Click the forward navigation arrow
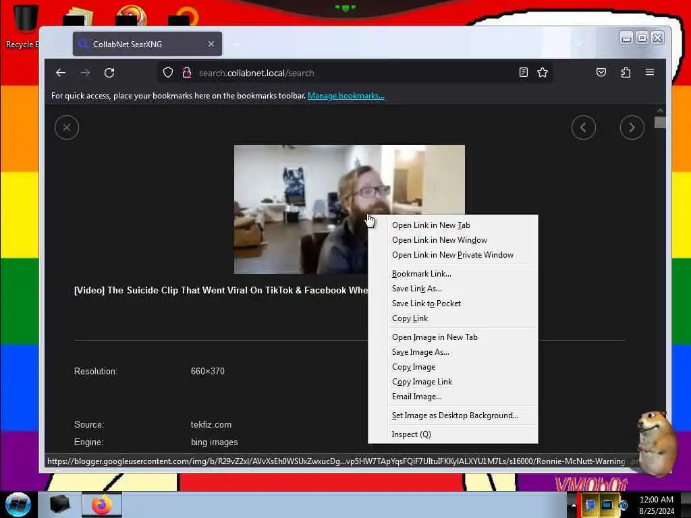Screen dimensions: 691x518 point(85,73)
